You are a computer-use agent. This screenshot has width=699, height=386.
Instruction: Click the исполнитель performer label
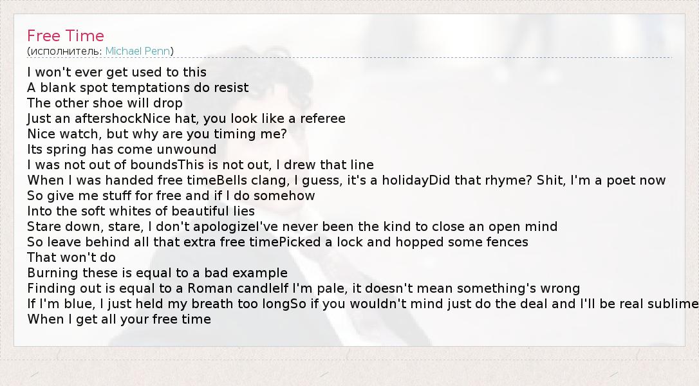coord(64,51)
